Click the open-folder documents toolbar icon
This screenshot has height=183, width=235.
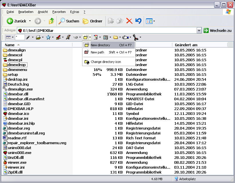[x=38, y=37]
